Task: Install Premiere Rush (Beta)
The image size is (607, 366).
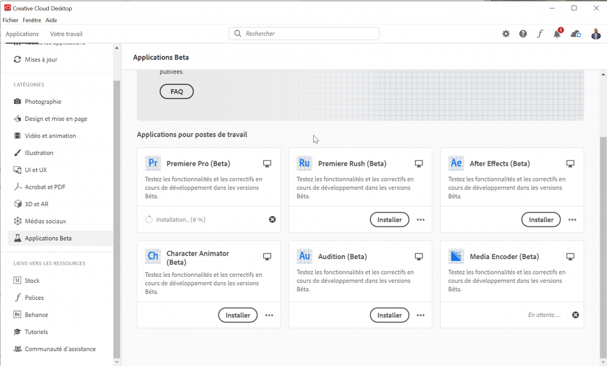Action: pos(389,220)
